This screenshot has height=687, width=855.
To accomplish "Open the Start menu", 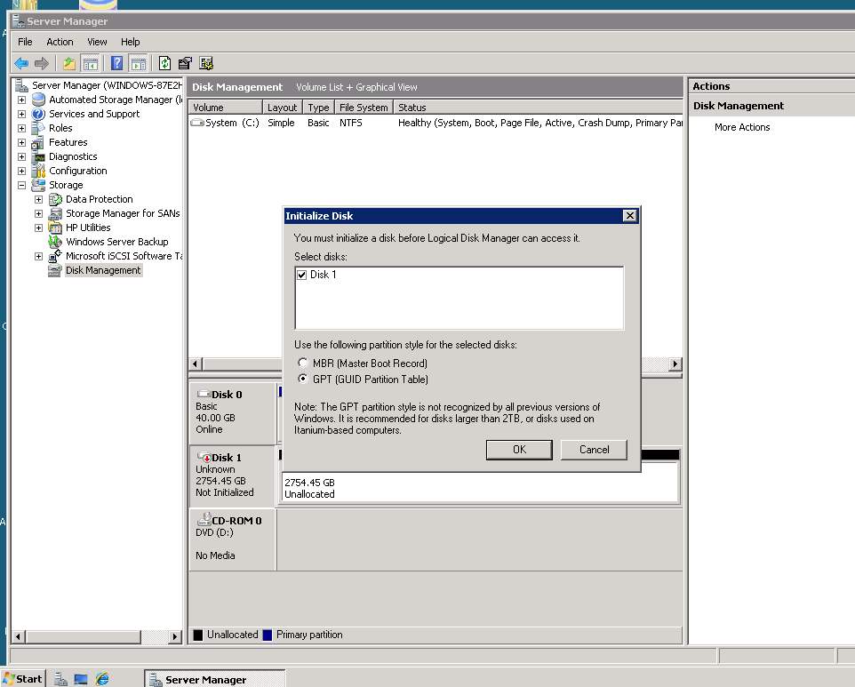I will coord(23,679).
